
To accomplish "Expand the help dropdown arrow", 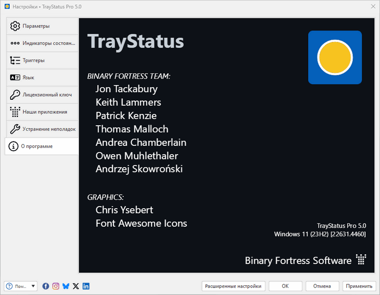I will [x=34, y=286].
